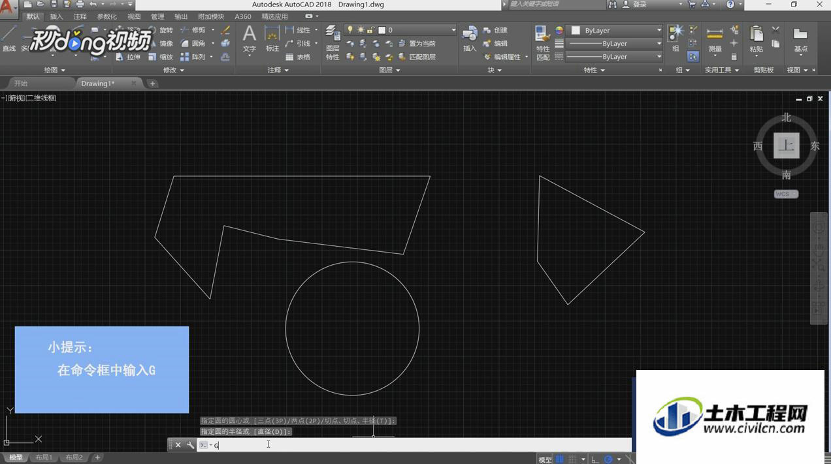Click the shopping cart Autodesk store icon
The height and width of the screenshot is (464, 831).
click(692, 4)
